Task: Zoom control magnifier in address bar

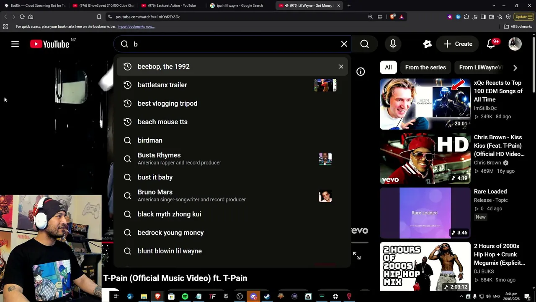Action: coord(370,17)
